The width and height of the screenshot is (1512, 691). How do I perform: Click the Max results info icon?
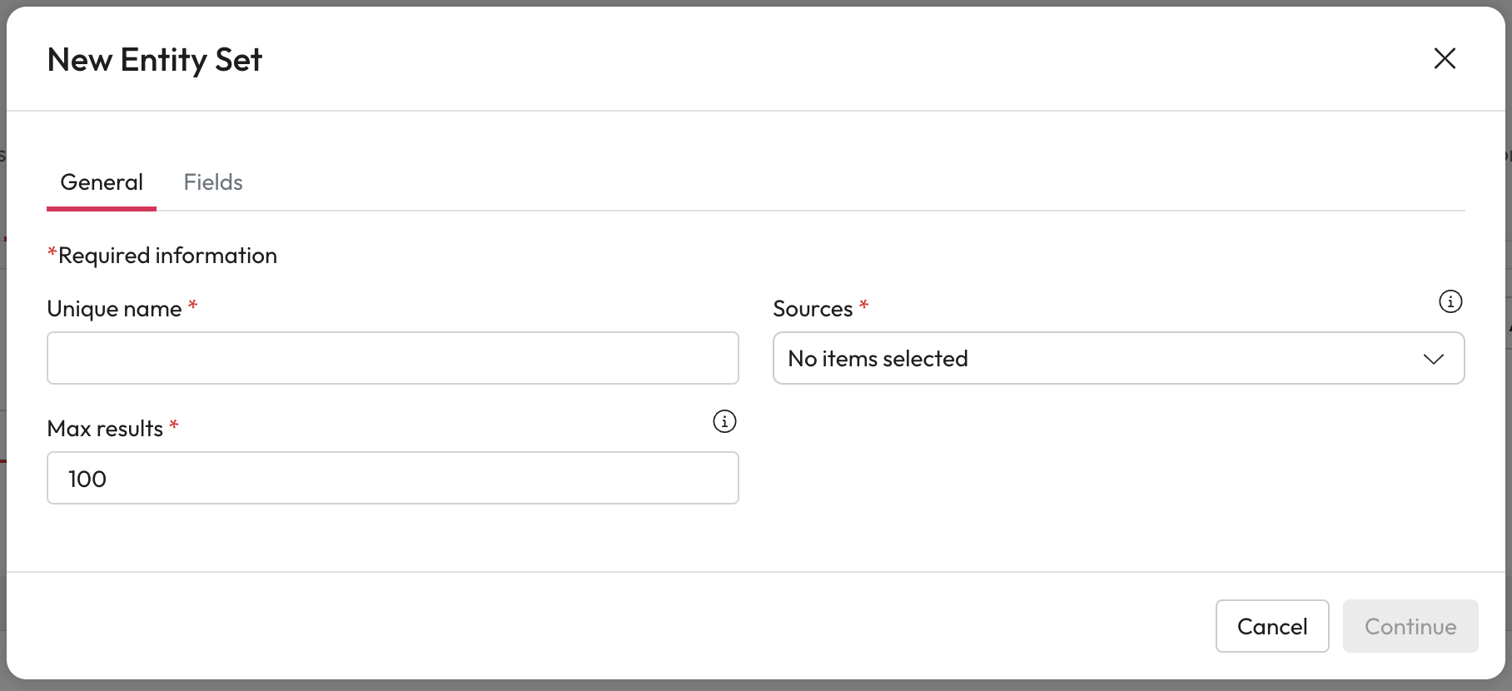click(x=724, y=421)
